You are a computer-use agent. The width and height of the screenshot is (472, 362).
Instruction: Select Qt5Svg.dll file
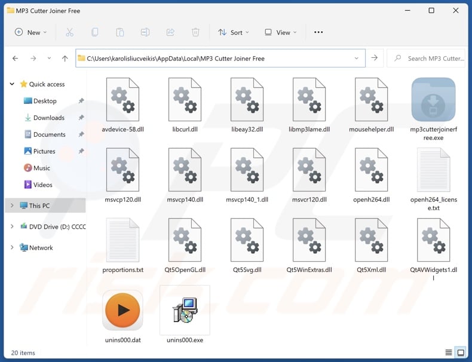(x=247, y=246)
